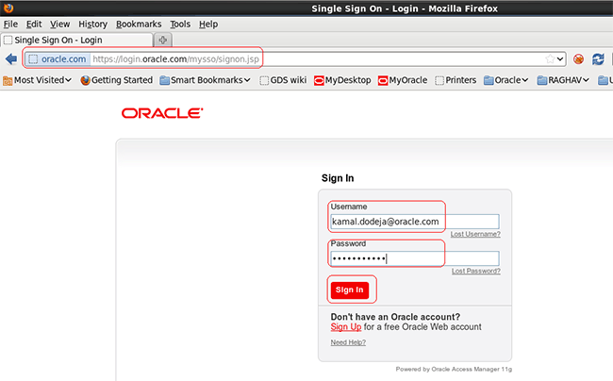Expand the Most Visited bookmarks folder
The width and height of the screenshot is (613, 381).
pos(37,80)
